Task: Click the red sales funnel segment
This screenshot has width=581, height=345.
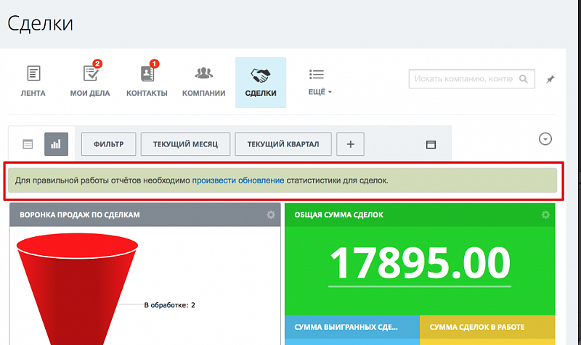Action: [77, 288]
